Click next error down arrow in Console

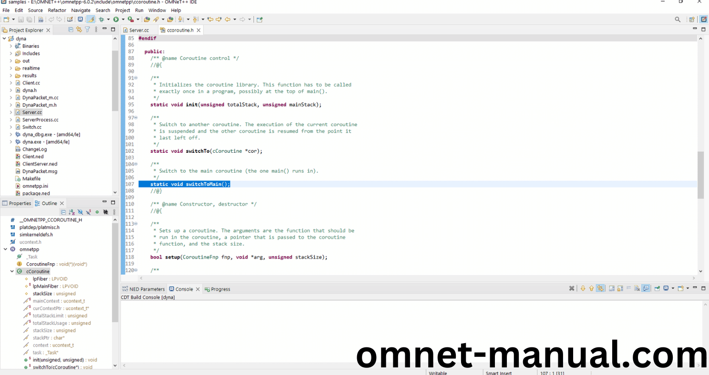[x=583, y=288]
